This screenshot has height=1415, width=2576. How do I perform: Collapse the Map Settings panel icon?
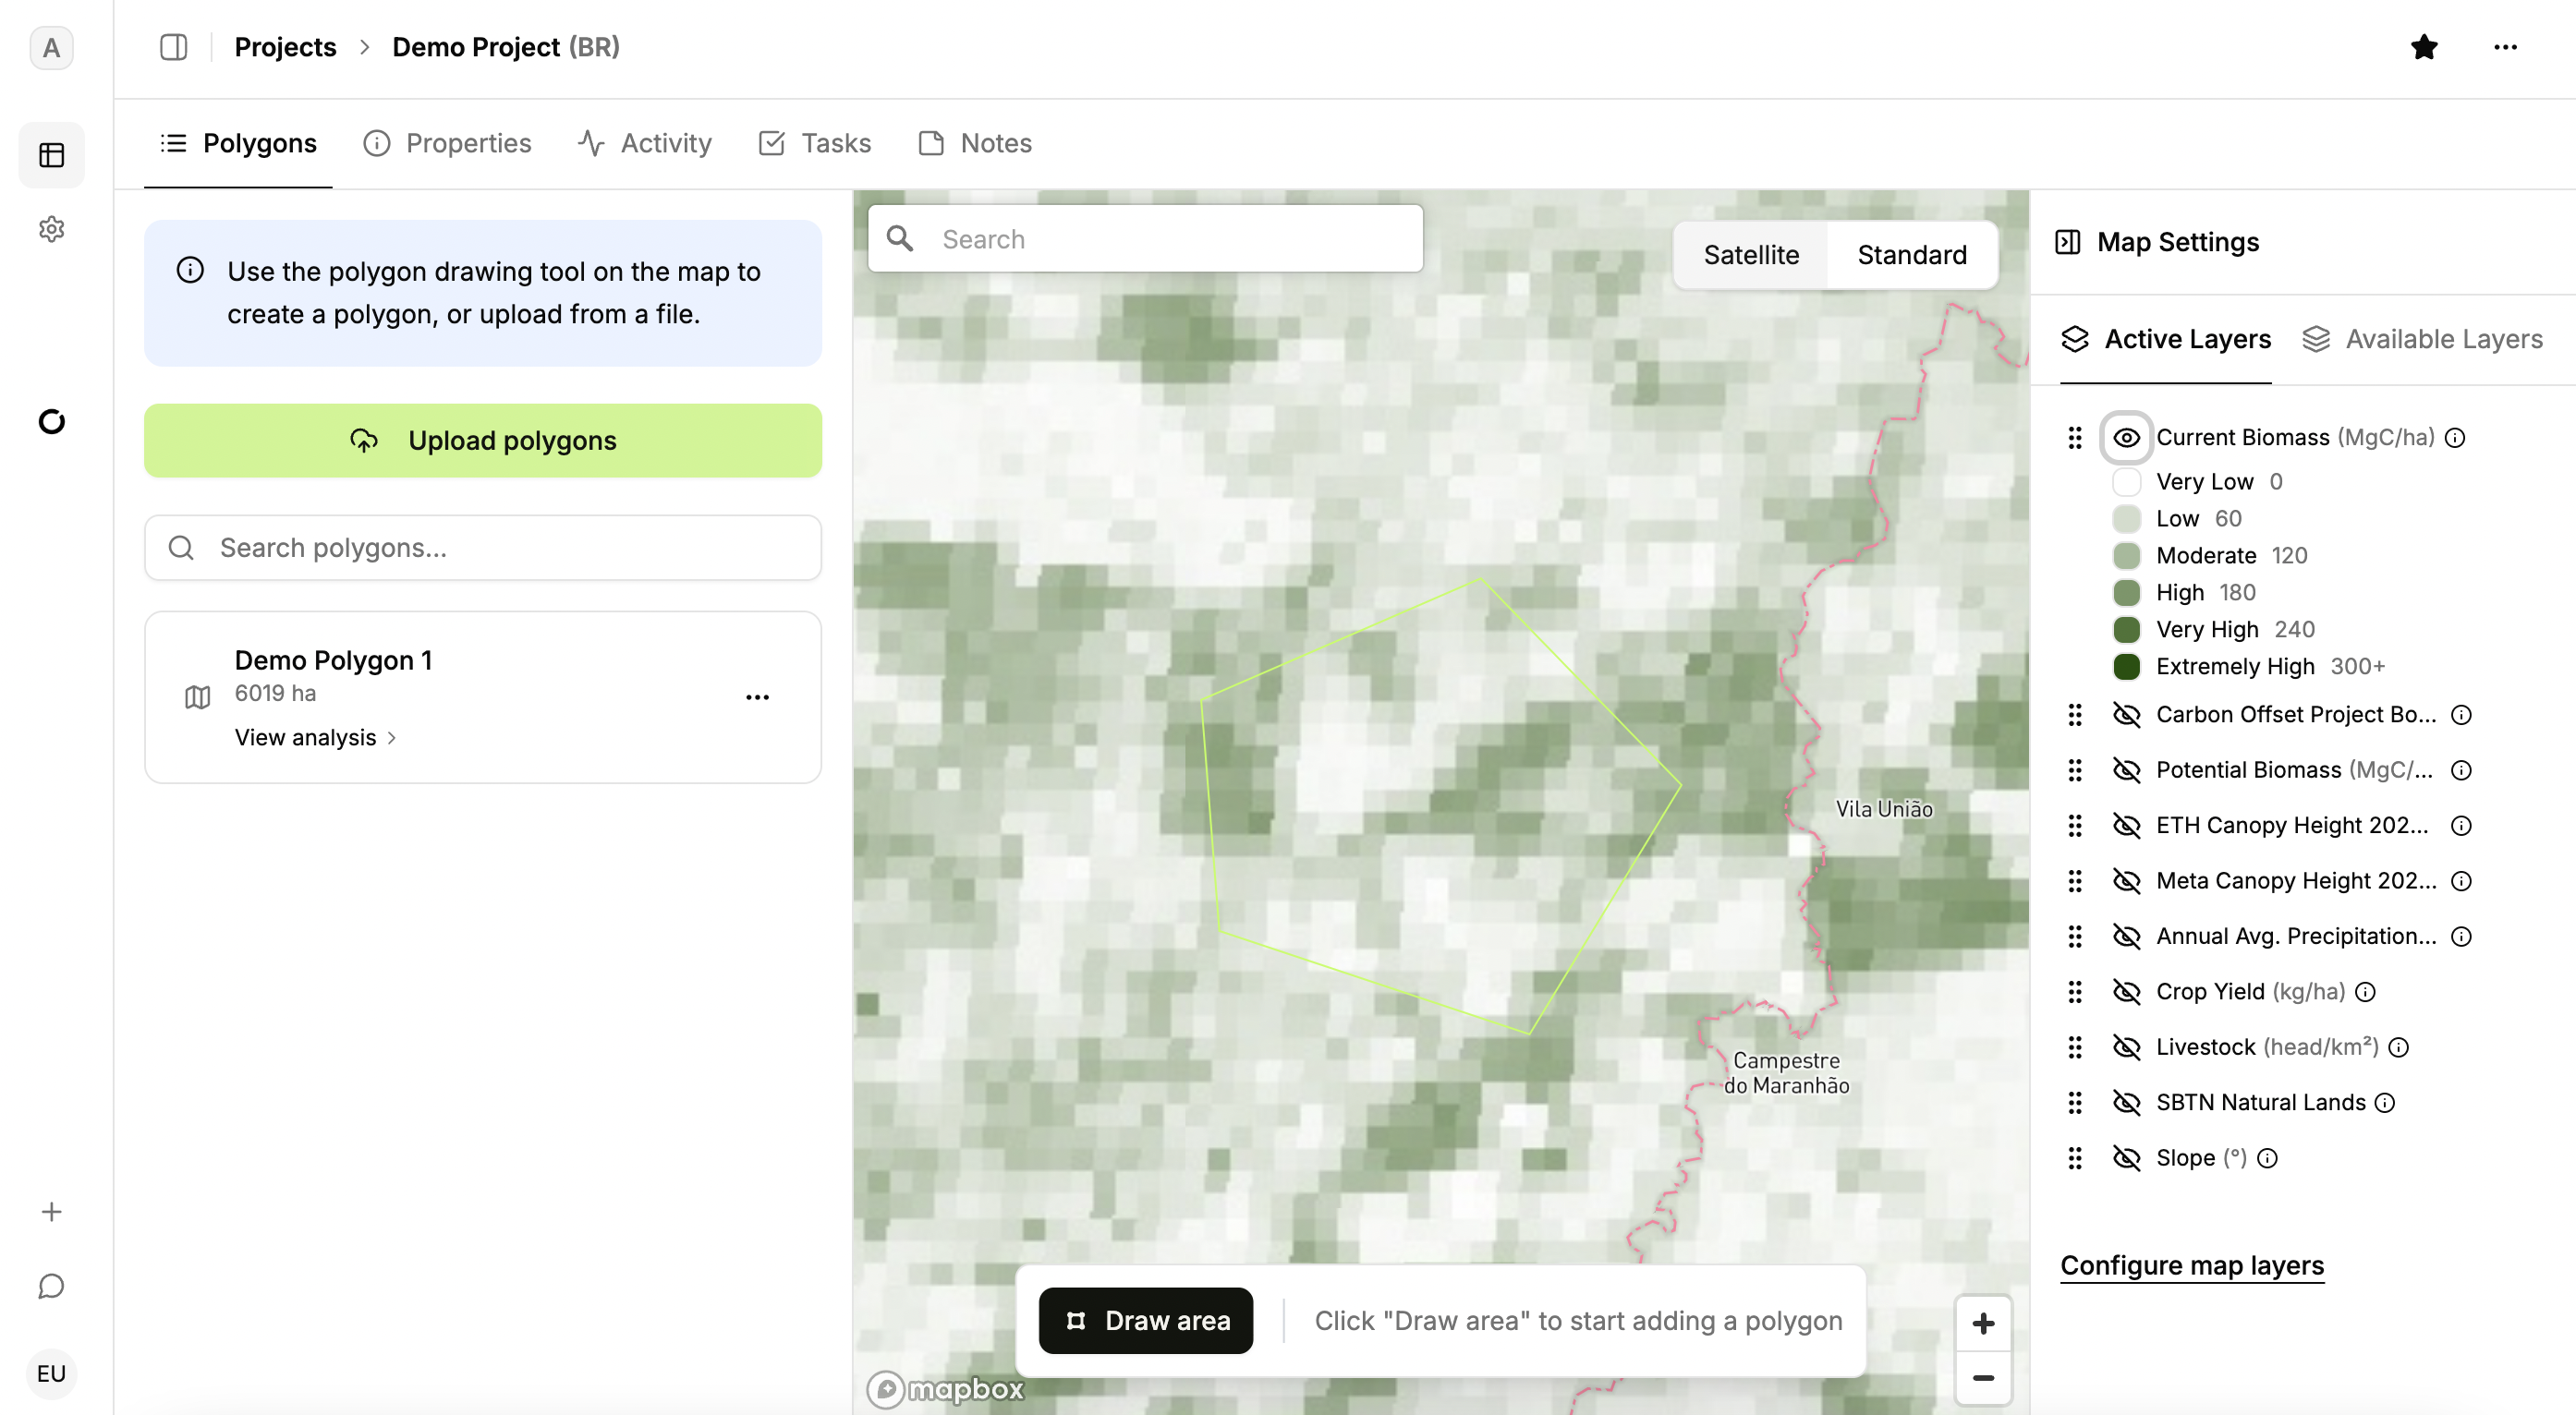(x=2067, y=242)
